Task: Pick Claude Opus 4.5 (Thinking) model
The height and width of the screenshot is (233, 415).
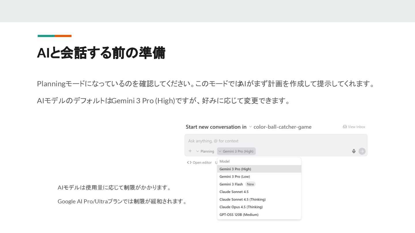Action: point(259,207)
